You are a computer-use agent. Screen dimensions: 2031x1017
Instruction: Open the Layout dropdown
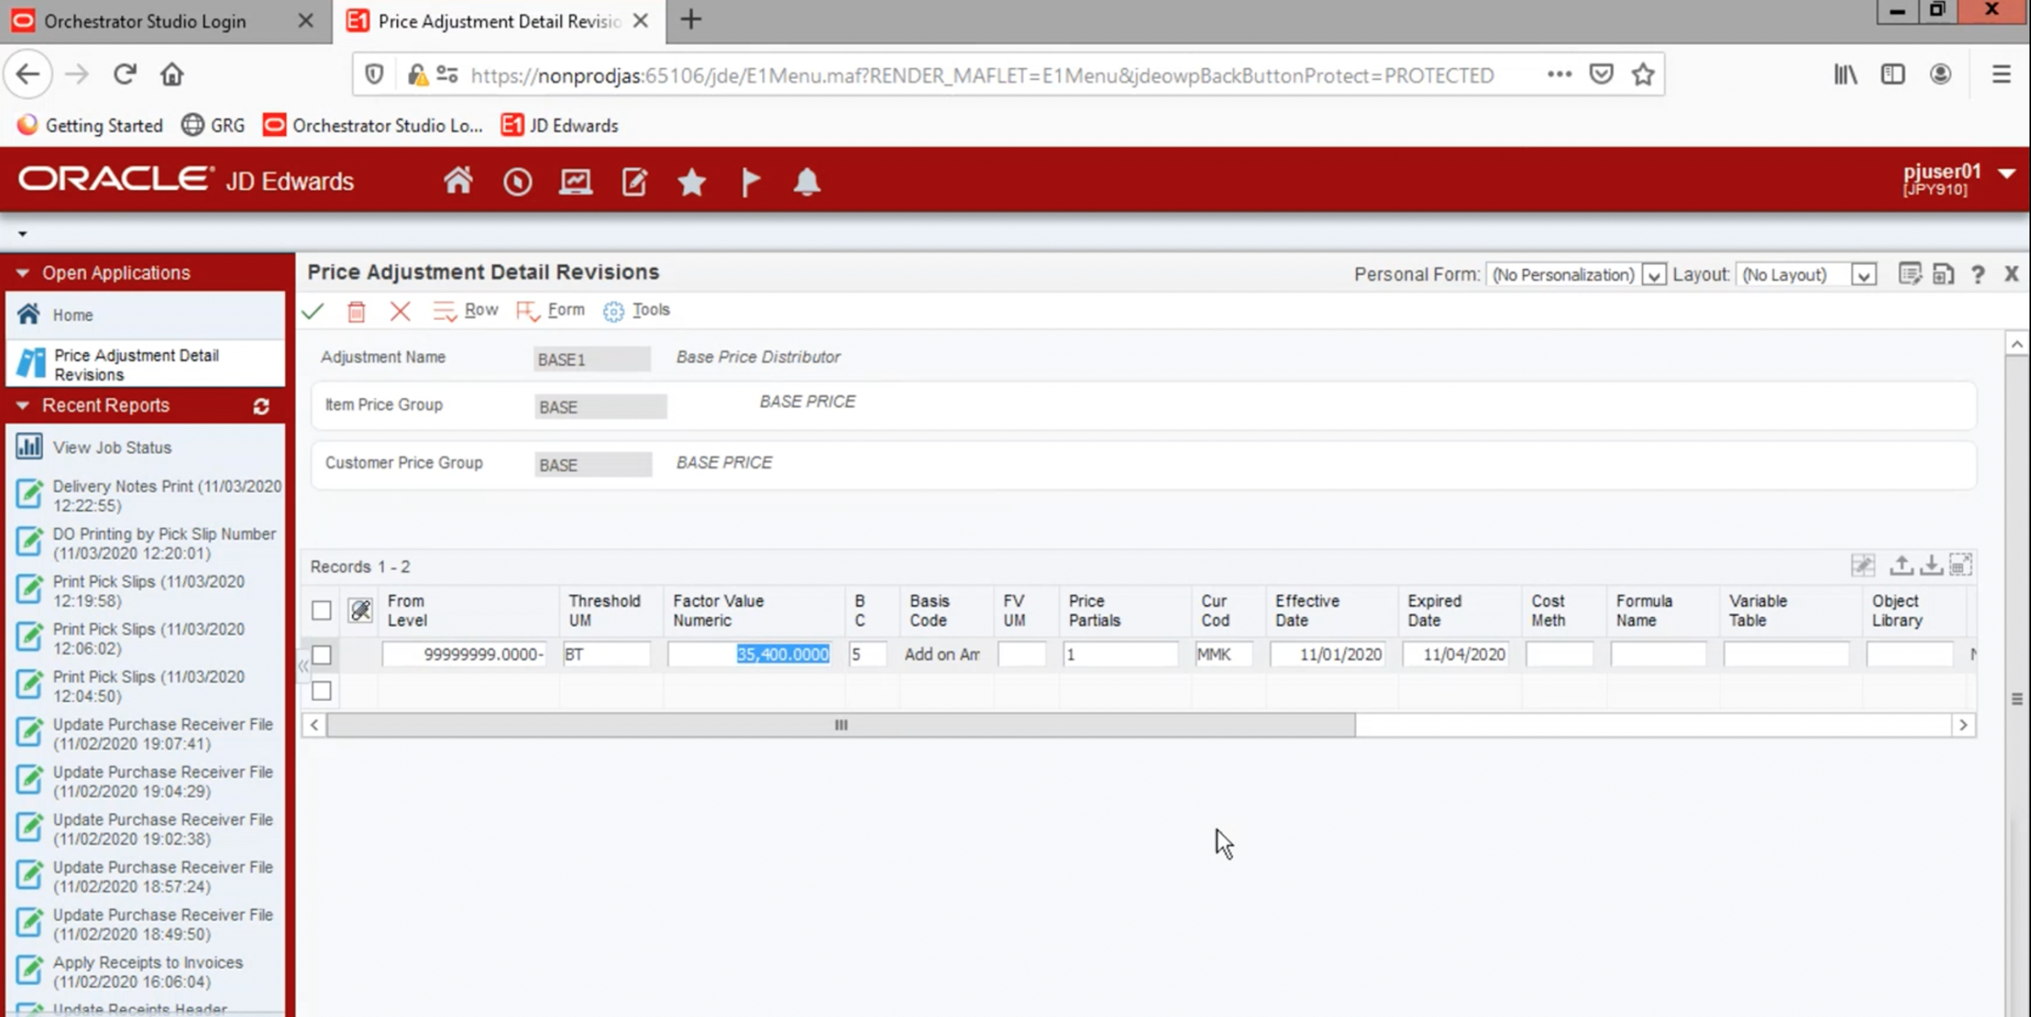click(1864, 275)
